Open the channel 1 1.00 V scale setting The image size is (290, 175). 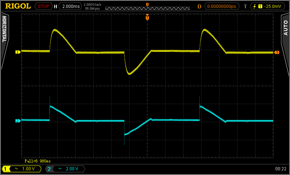[x=26, y=169]
